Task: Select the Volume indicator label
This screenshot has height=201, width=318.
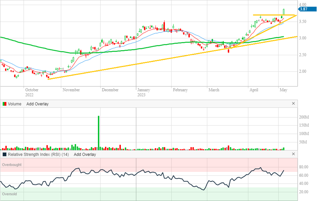Action: [15, 104]
